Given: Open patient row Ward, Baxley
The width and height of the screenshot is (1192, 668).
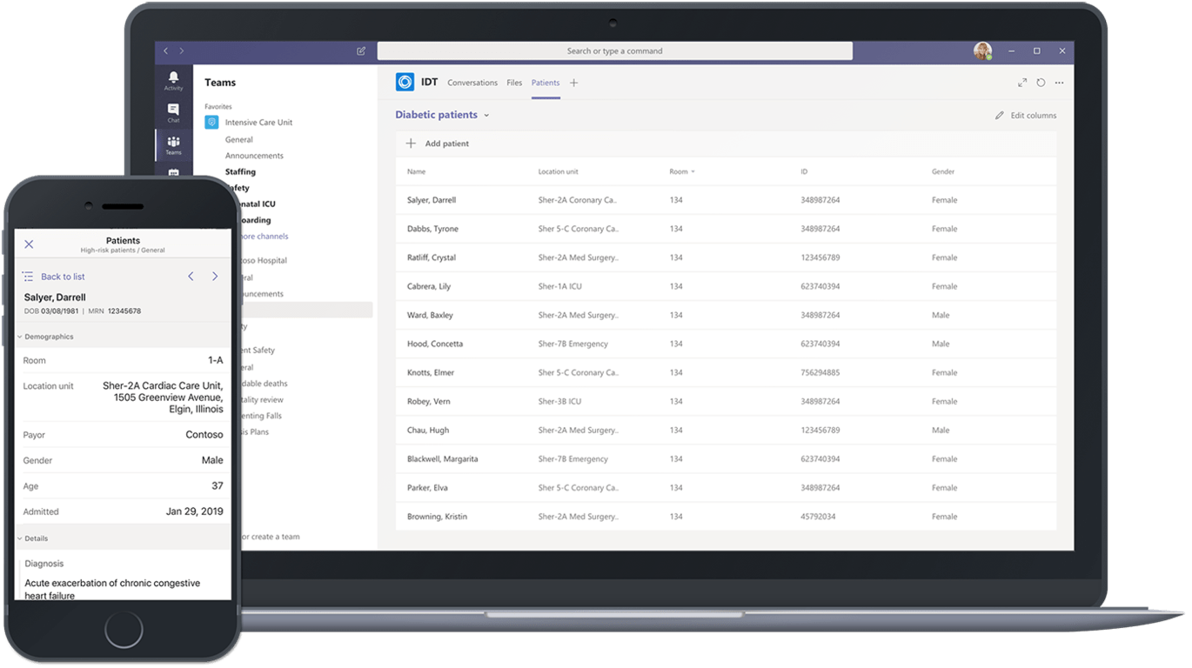Looking at the screenshot, I should 726,315.
